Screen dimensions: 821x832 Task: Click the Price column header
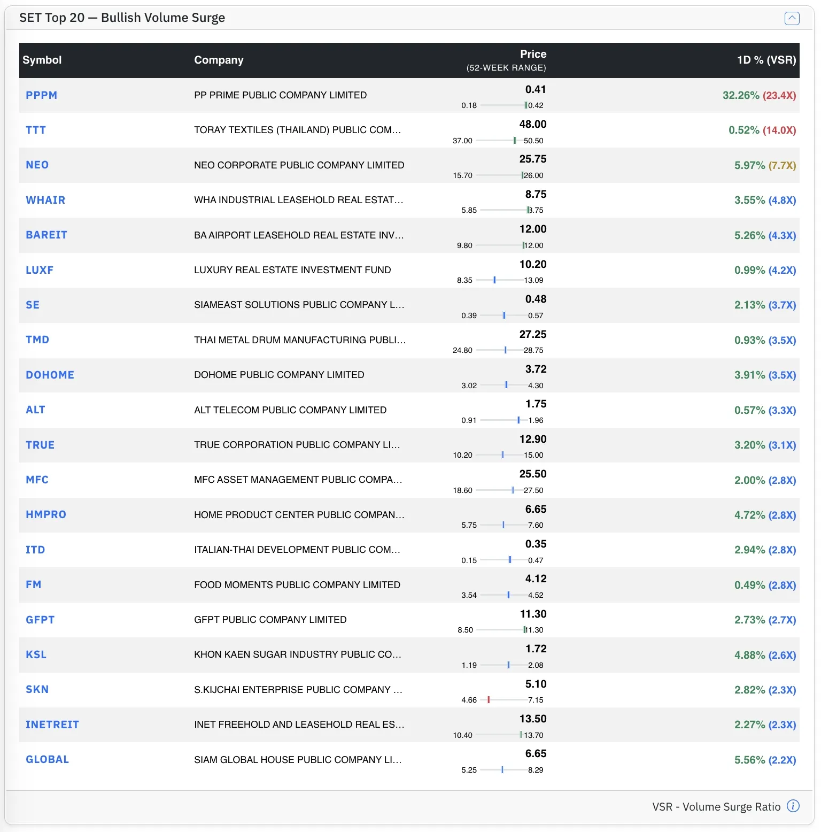click(x=533, y=54)
